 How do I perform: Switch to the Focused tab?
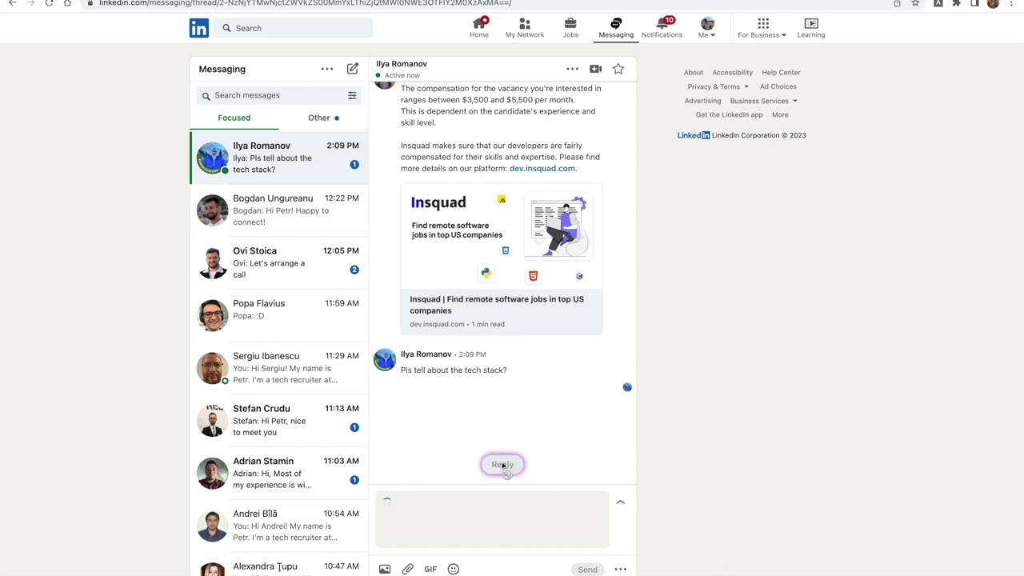pyautogui.click(x=234, y=118)
